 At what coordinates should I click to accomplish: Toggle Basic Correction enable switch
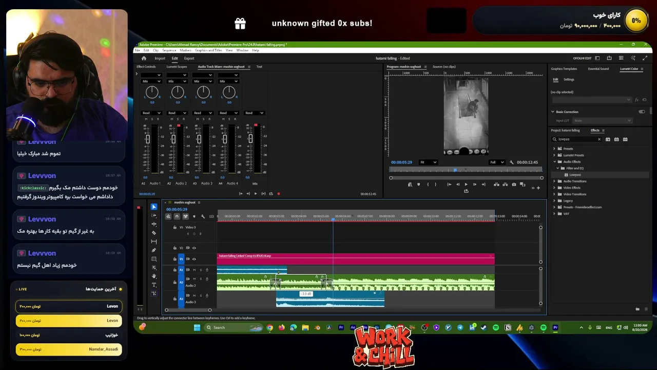(642, 112)
